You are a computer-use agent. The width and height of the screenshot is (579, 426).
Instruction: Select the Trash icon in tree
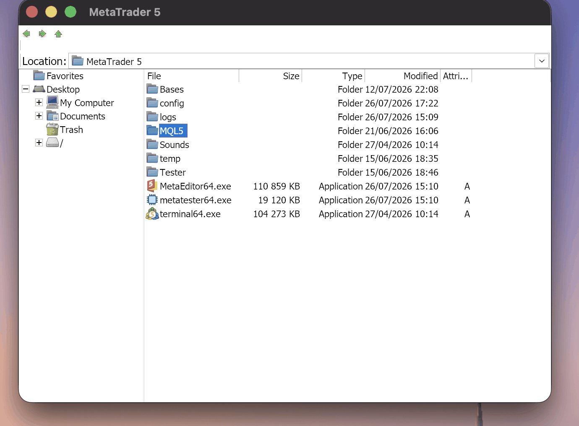point(52,129)
